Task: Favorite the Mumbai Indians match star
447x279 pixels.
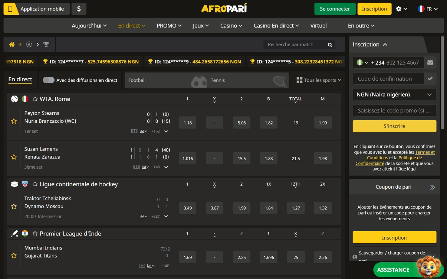Action: pyautogui.click(x=14, y=256)
